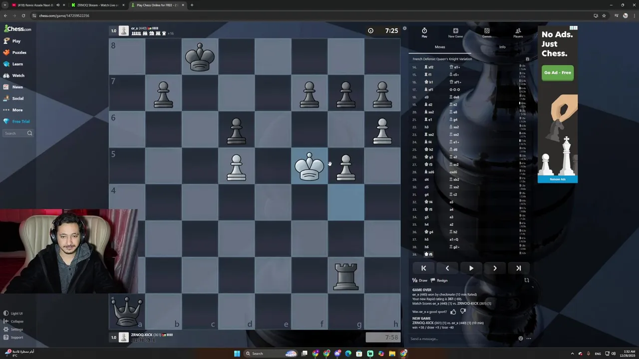Click the Chess.com logo
Screen dimensions: 639x359
pyautogui.click(x=18, y=29)
